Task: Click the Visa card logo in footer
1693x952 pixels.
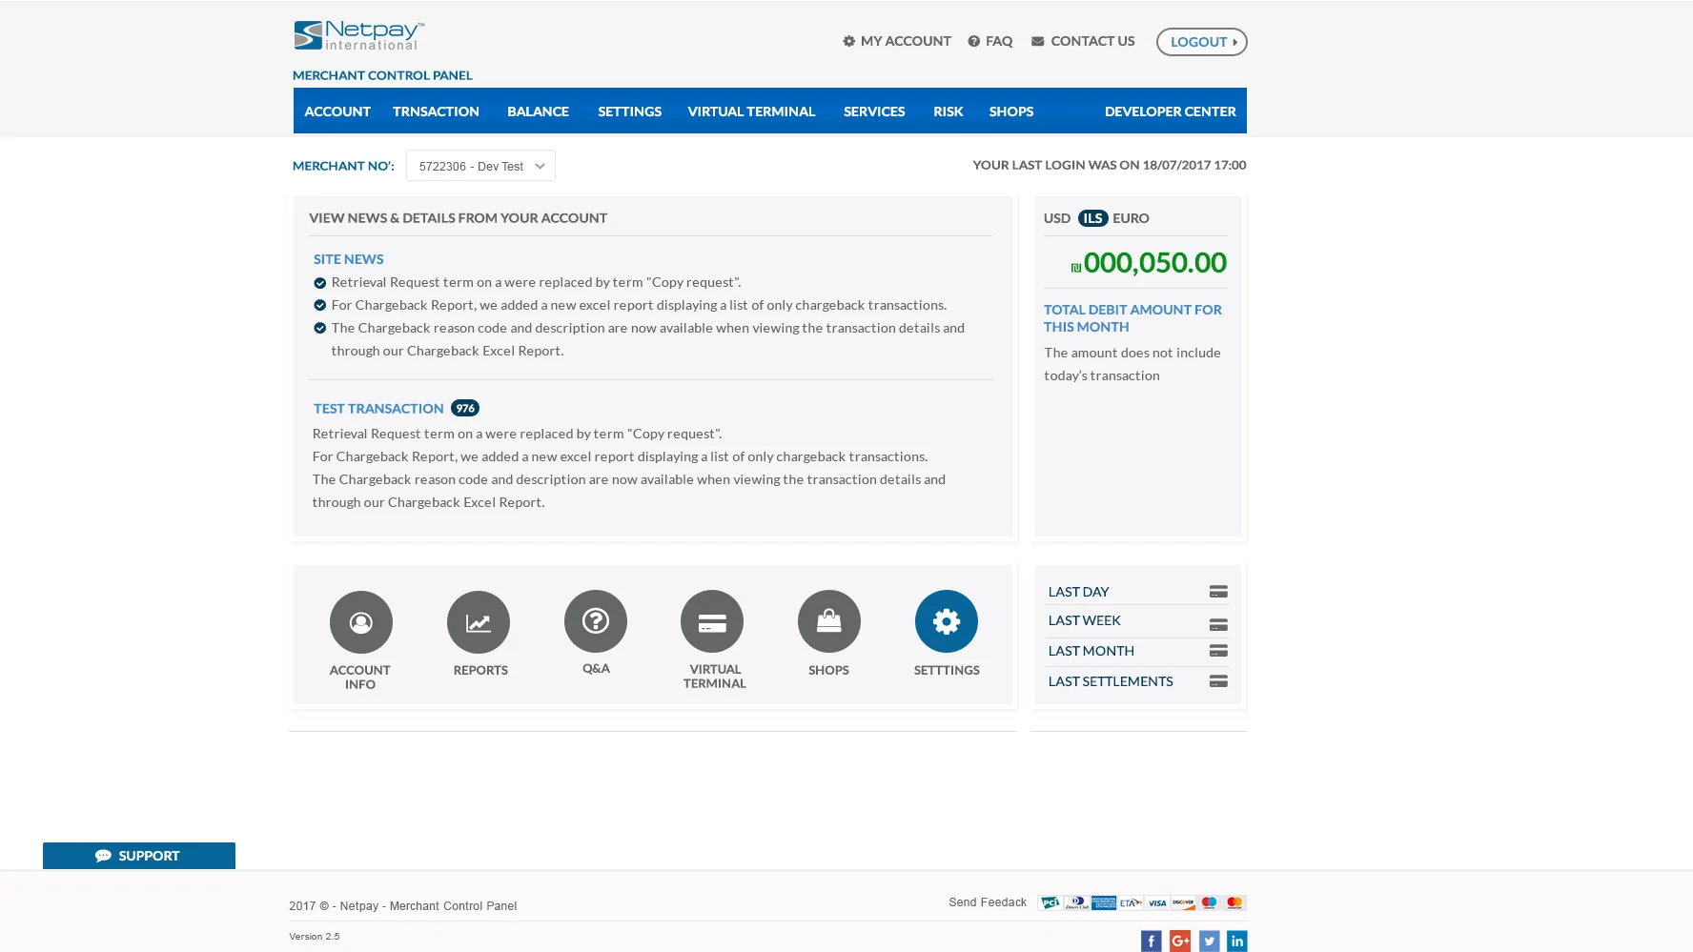Action: pos(1157,902)
